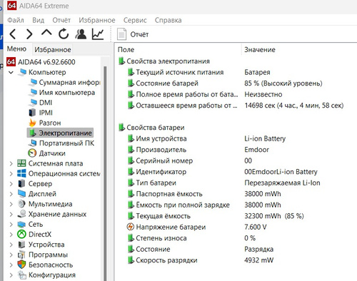
Task: Open the Отчёт menu in the menu bar
Action: click(61, 20)
